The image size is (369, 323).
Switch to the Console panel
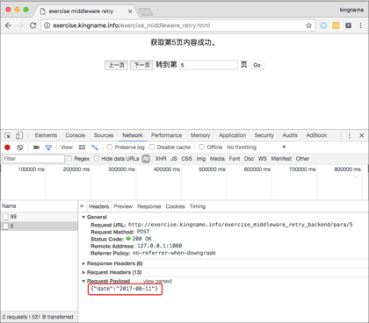[x=76, y=135]
